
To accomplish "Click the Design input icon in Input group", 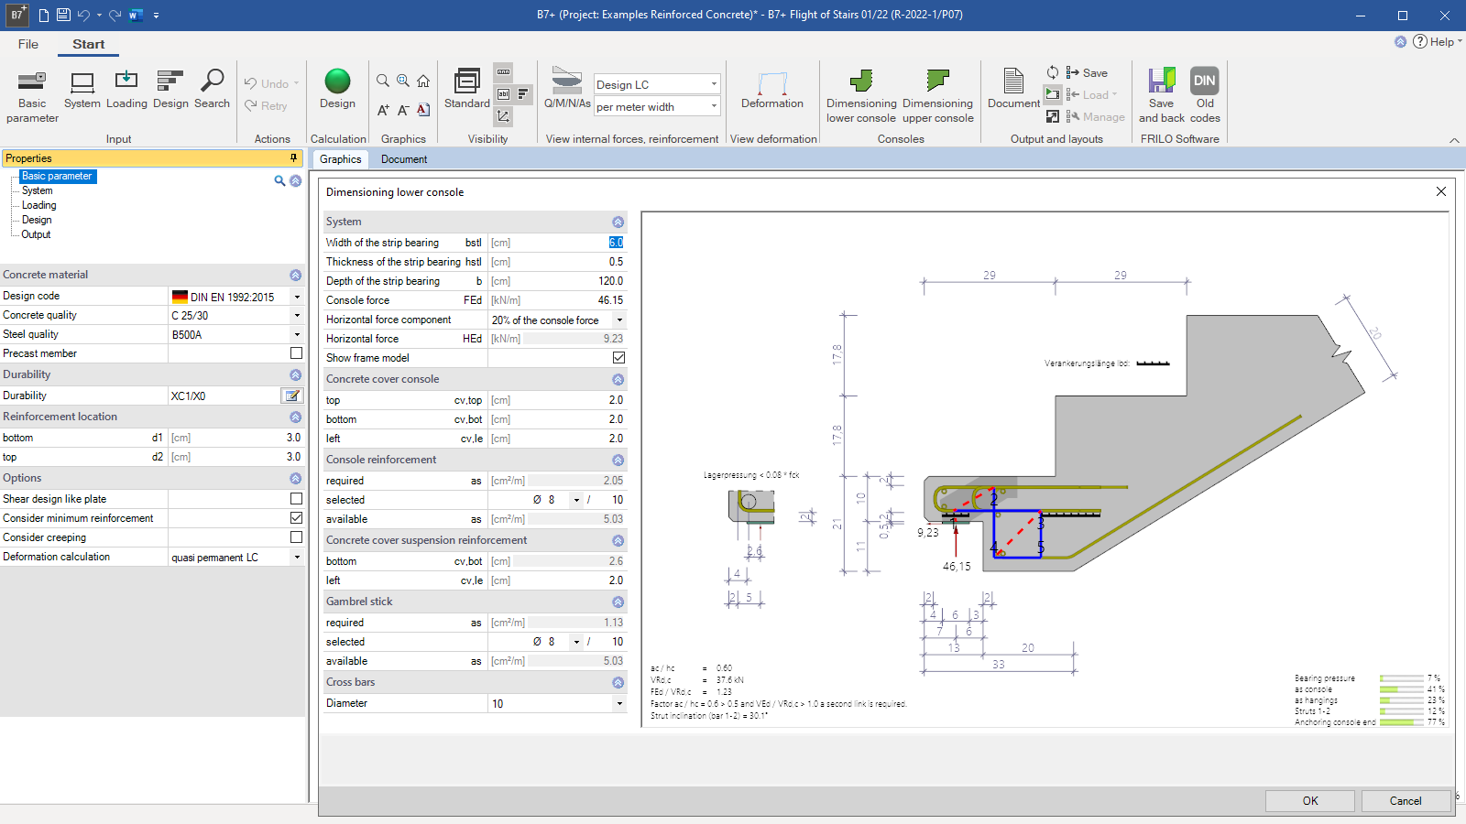I will click(170, 91).
